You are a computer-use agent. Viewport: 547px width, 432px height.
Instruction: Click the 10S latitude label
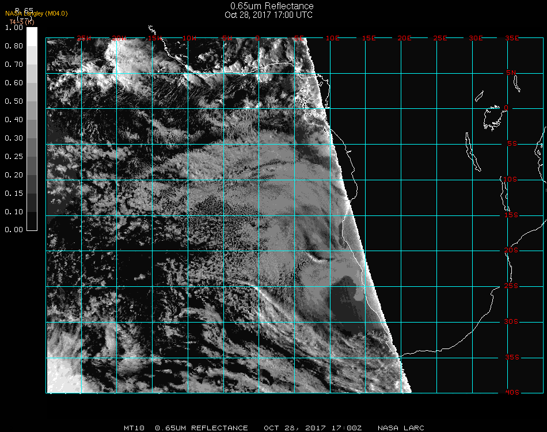(x=510, y=179)
